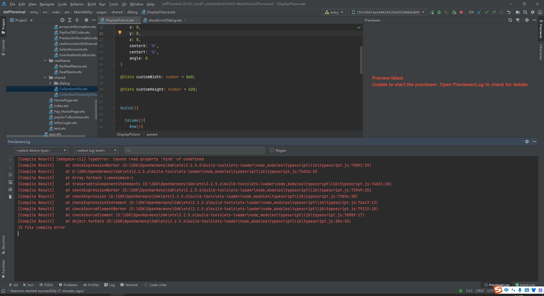Clear log with trash icon
The image size is (544, 296).
tap(10, 197)
